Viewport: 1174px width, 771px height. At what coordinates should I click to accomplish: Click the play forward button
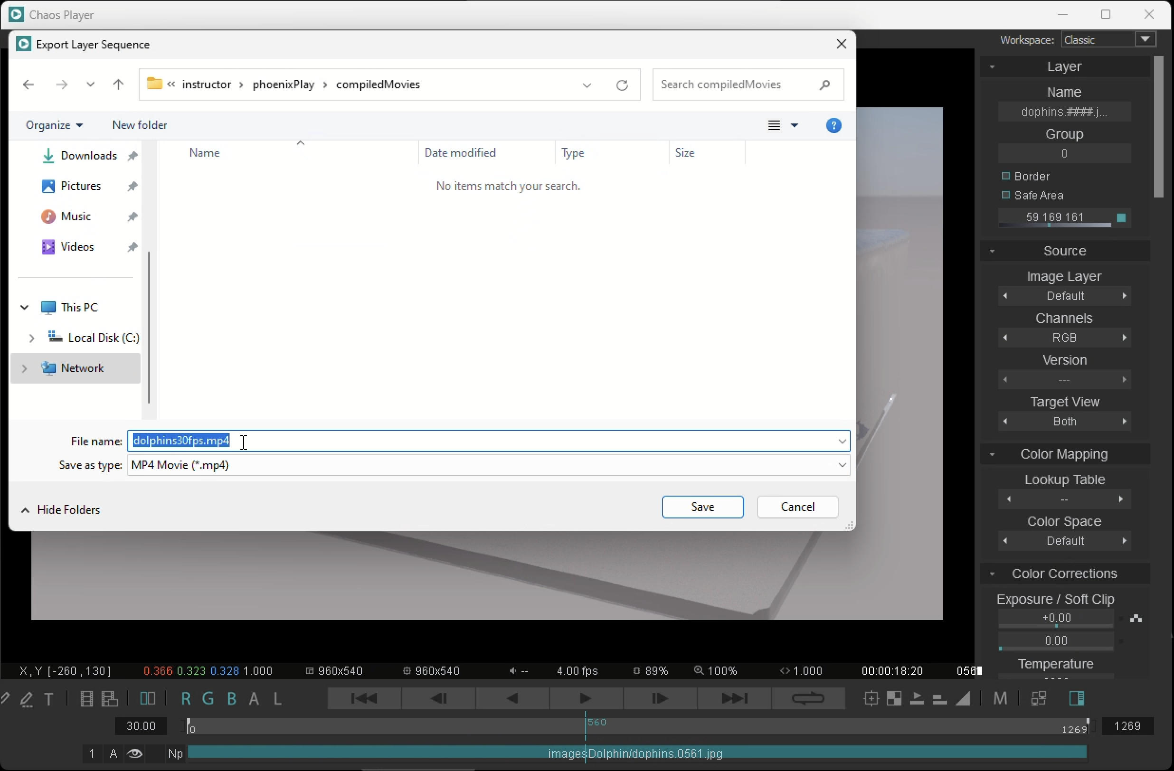(586, 698)
